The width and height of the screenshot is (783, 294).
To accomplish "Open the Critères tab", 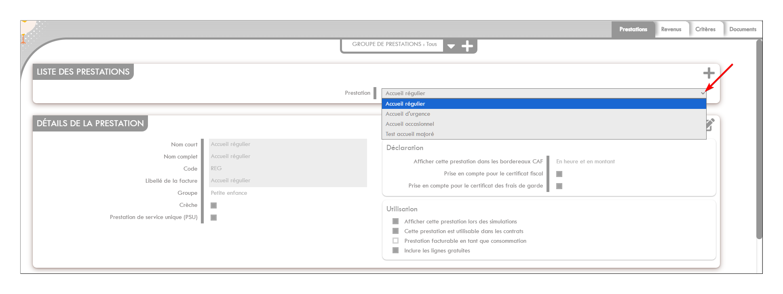I will coord(705,29).
